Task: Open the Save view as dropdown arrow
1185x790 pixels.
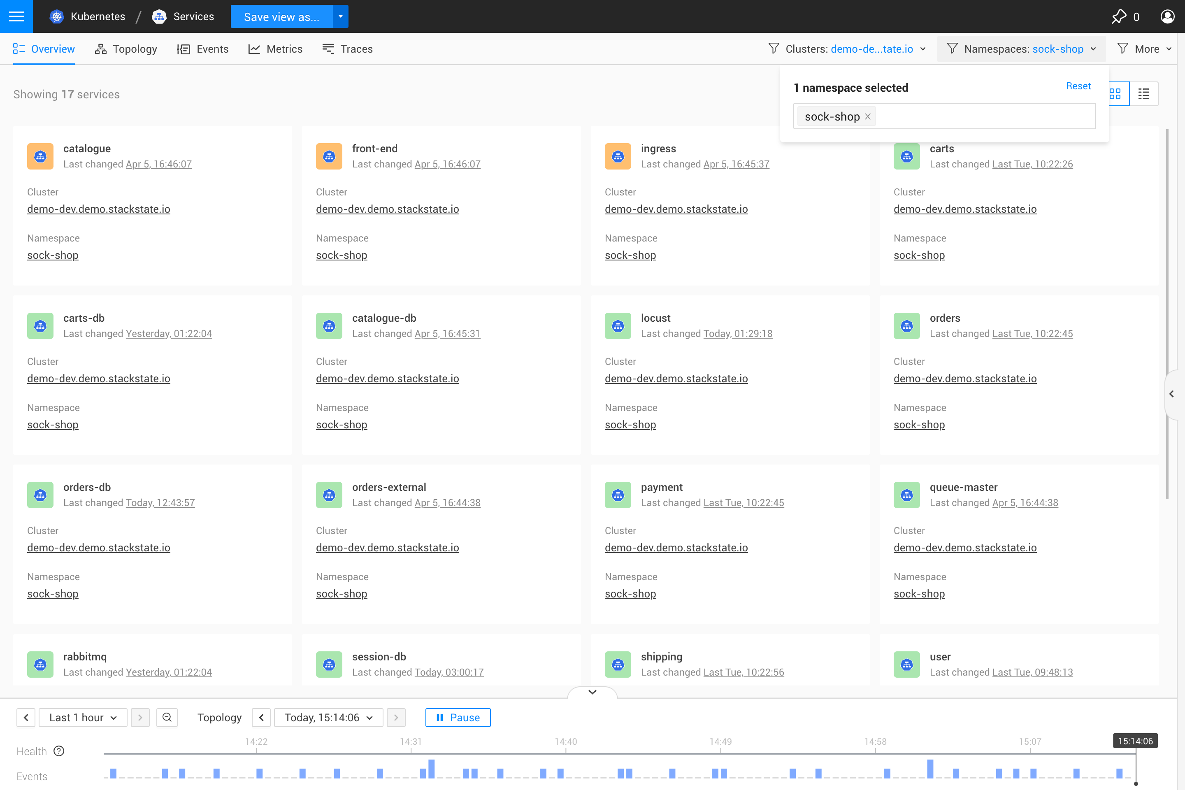Action: [x=340, y=16]
